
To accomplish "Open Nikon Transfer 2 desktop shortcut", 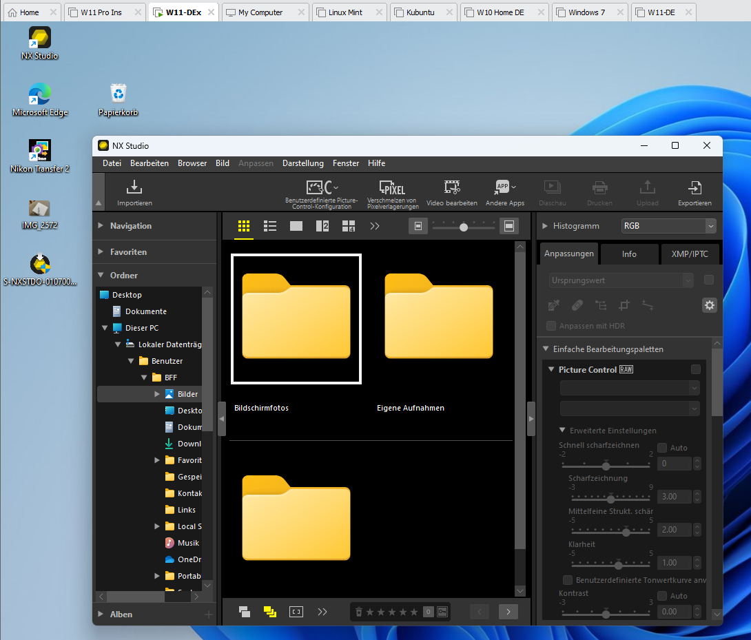I will click(x=40, y=156).
